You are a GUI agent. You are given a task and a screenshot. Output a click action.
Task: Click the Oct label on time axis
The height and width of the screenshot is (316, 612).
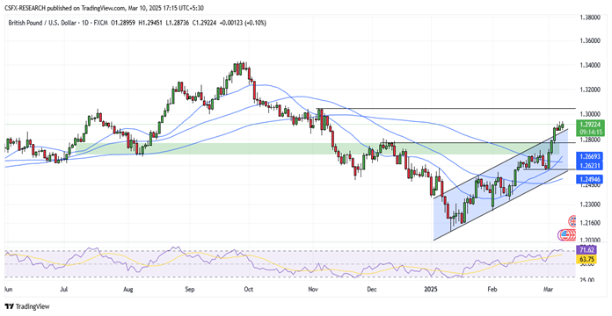(x=248, y=290)
